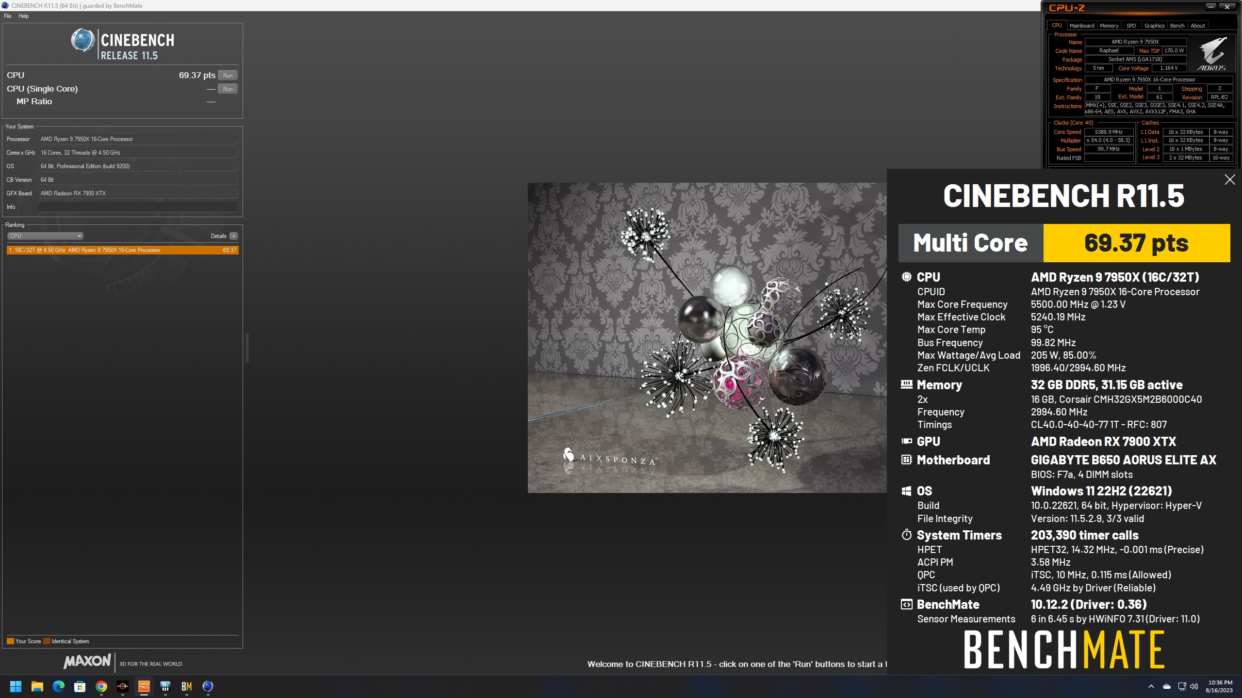Click Core Voltage 1.164 V value
This screenshot has height=698, width=1242.
1169,68
